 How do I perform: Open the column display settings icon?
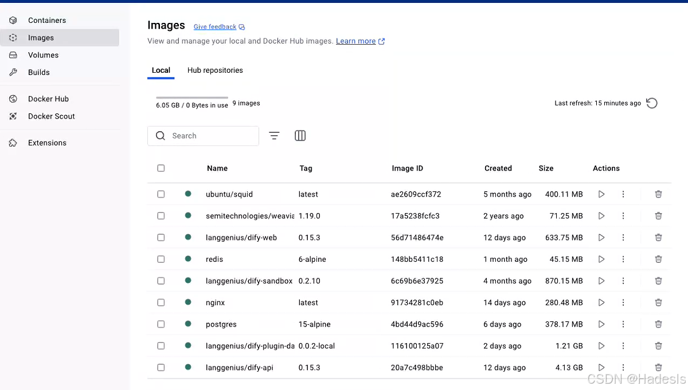(300, 136)
